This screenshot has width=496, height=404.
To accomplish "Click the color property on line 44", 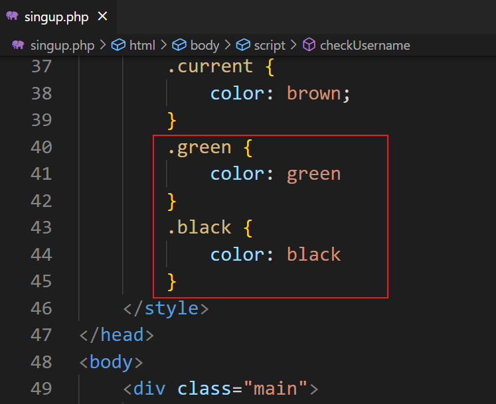I will [x=238, y=255].
